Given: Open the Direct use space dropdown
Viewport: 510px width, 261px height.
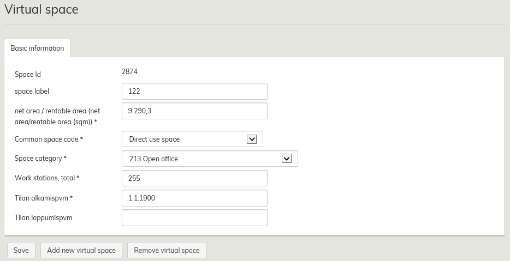Looking at the screenshot, I should [x=186, y=139].
